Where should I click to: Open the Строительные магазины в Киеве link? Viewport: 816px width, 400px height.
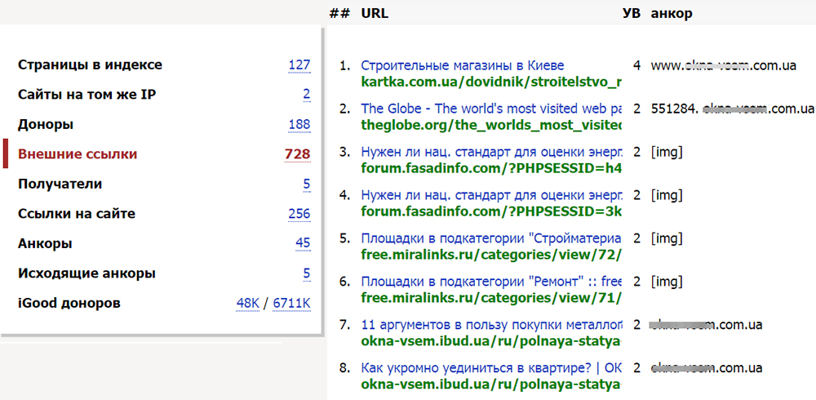462,65
